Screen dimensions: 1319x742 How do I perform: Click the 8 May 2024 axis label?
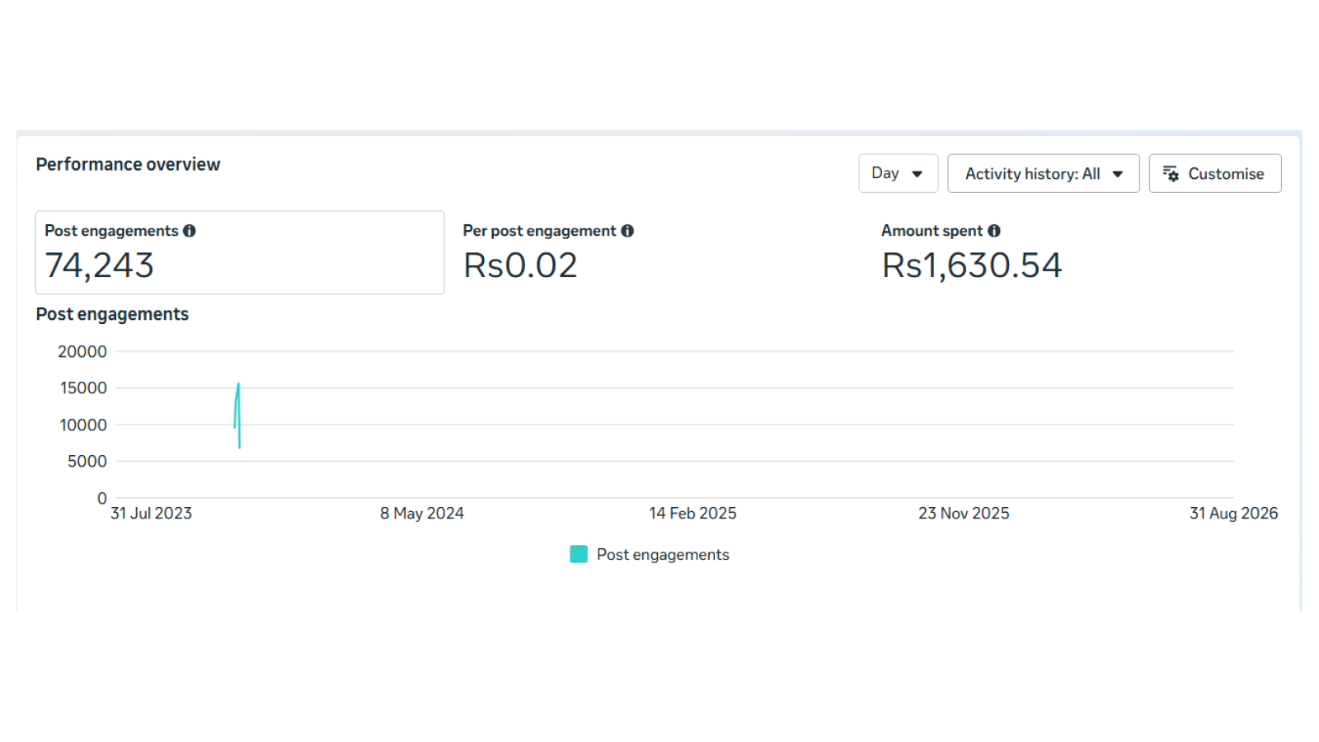[x=422, y=513]
